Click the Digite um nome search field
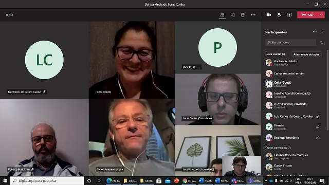 tap(290, 42)
